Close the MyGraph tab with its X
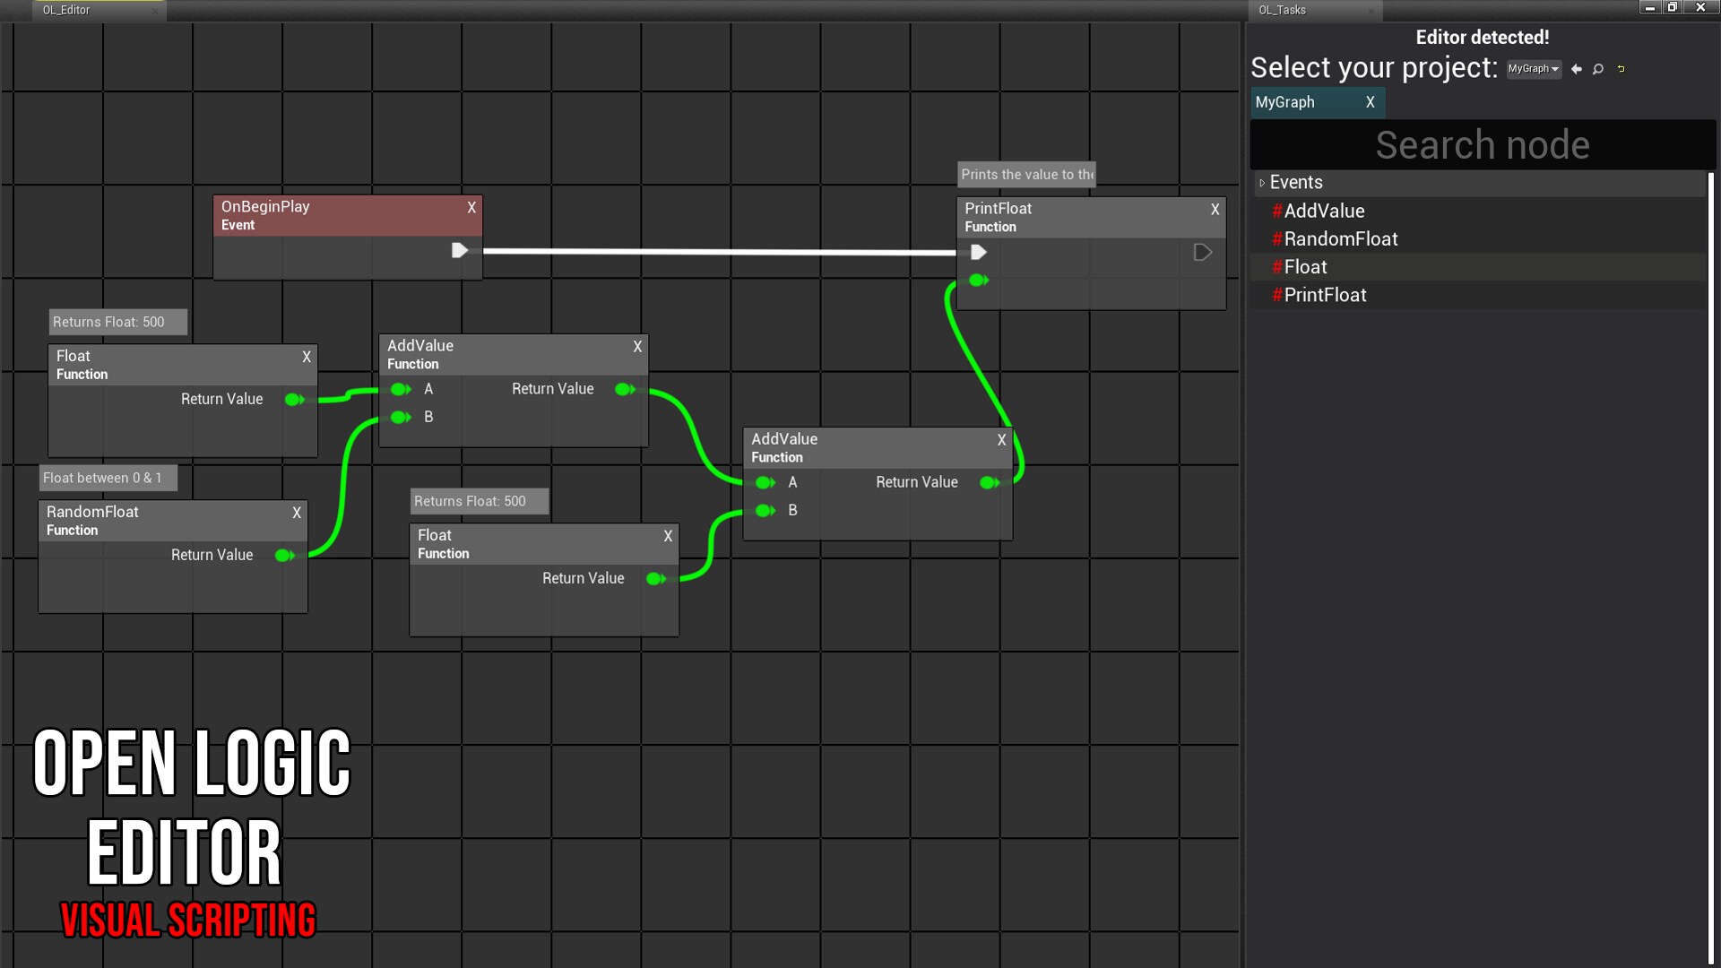1721x968 pixels. [1370, 102]
